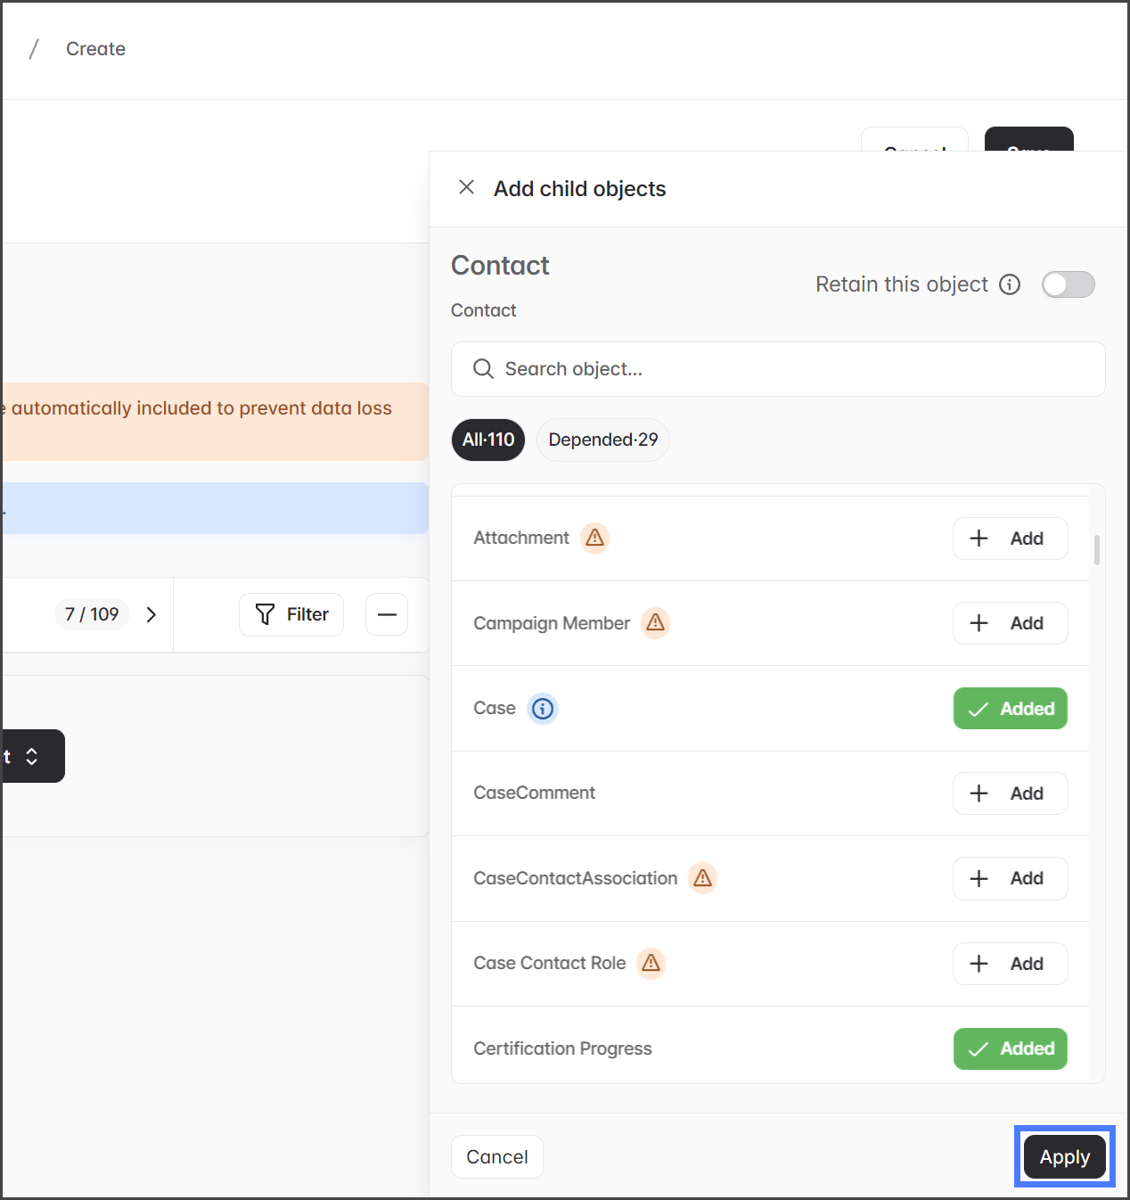Go to next page with chevron arrow
1130x1200 pixels.
coord(151,614)
